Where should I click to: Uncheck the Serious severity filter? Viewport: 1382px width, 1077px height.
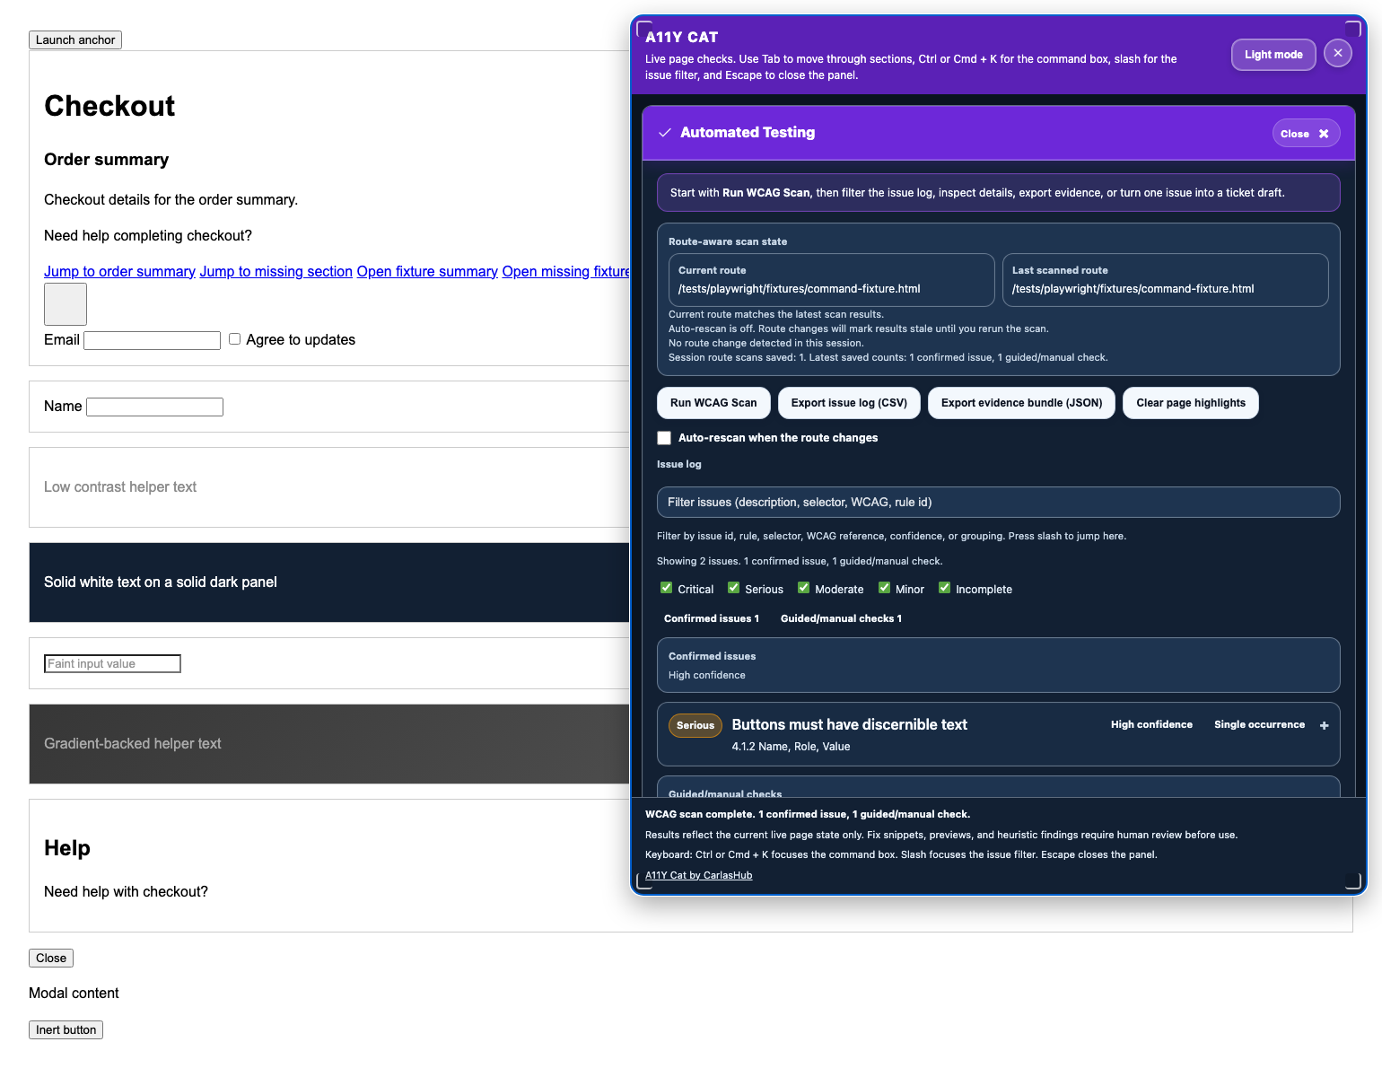click(x=733, y=588)
